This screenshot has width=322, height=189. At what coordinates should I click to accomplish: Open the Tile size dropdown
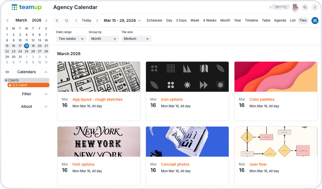coord(136,39)
